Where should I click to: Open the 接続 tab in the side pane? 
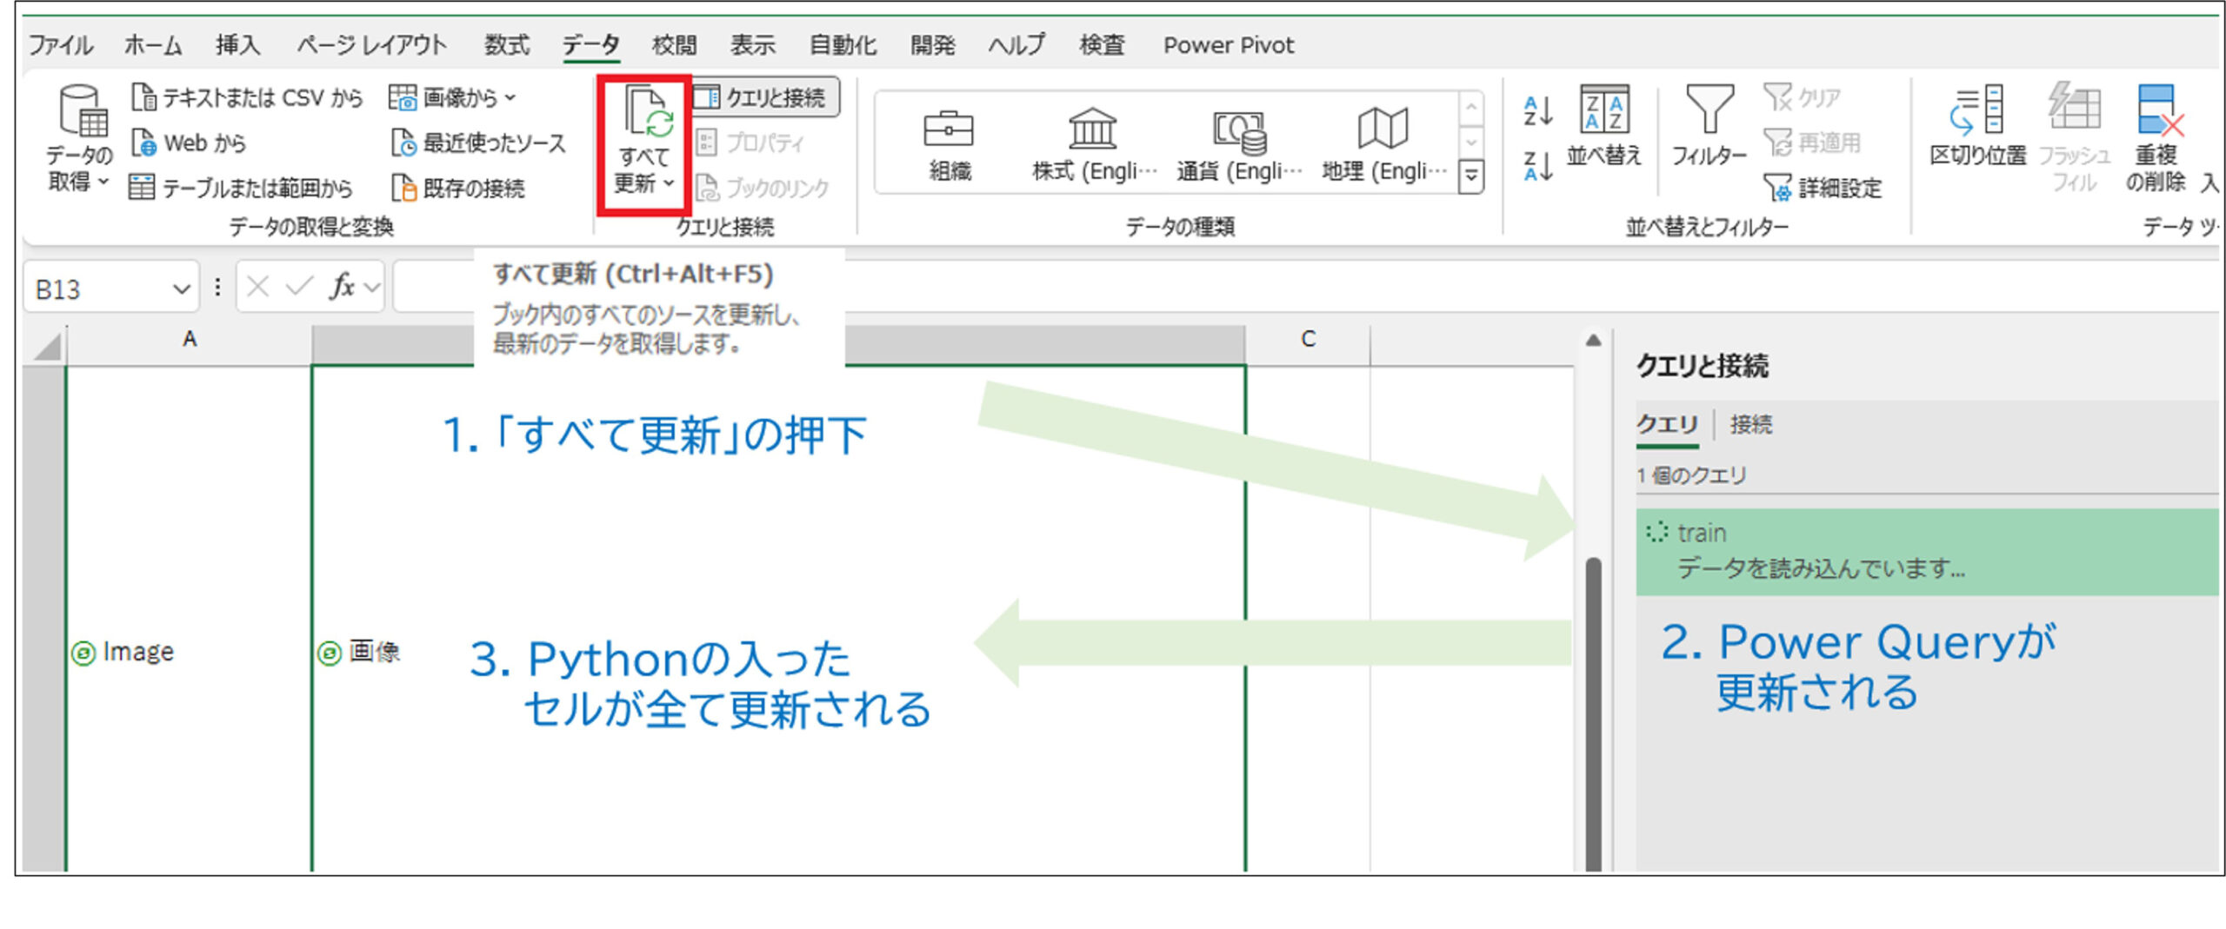[x=1750, y=424]
